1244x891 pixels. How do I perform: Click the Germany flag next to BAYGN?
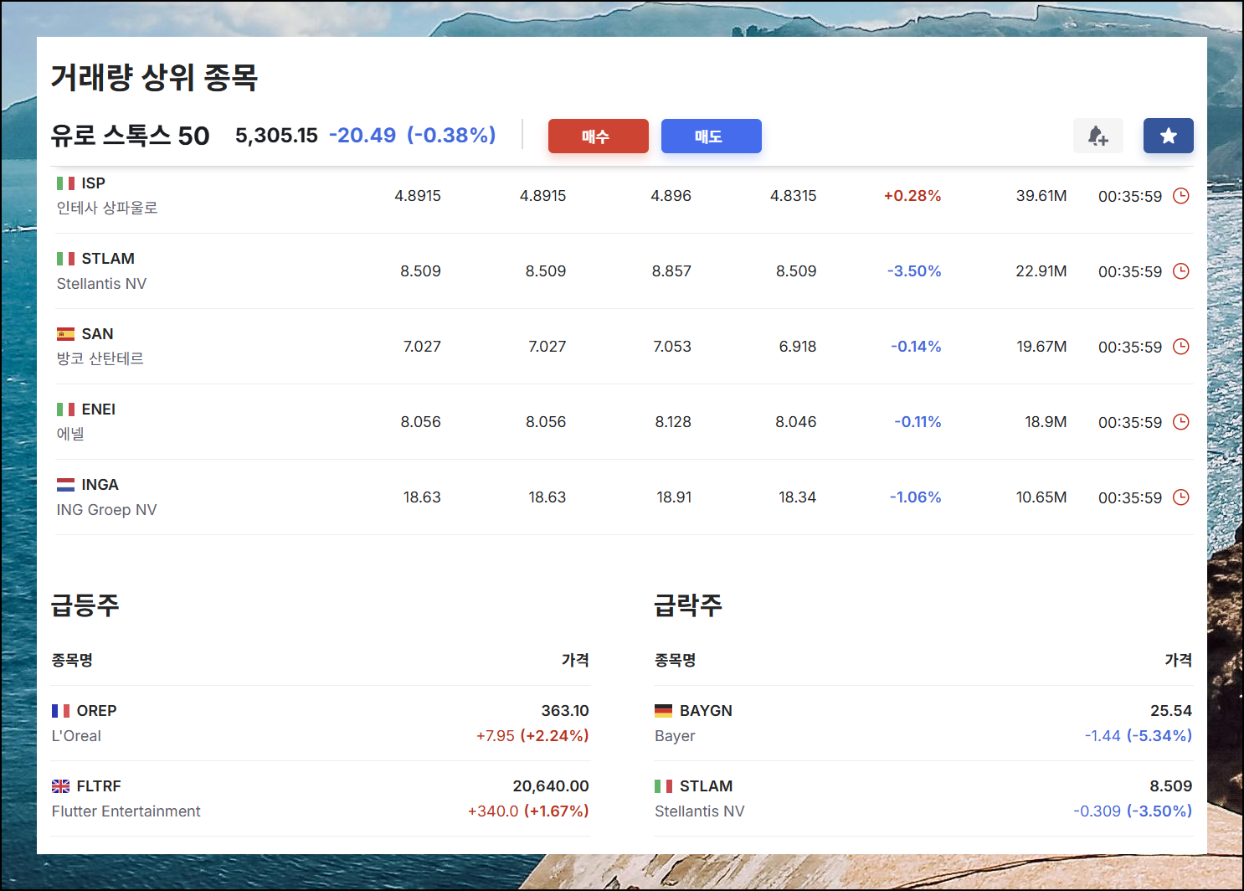[663, 711]
